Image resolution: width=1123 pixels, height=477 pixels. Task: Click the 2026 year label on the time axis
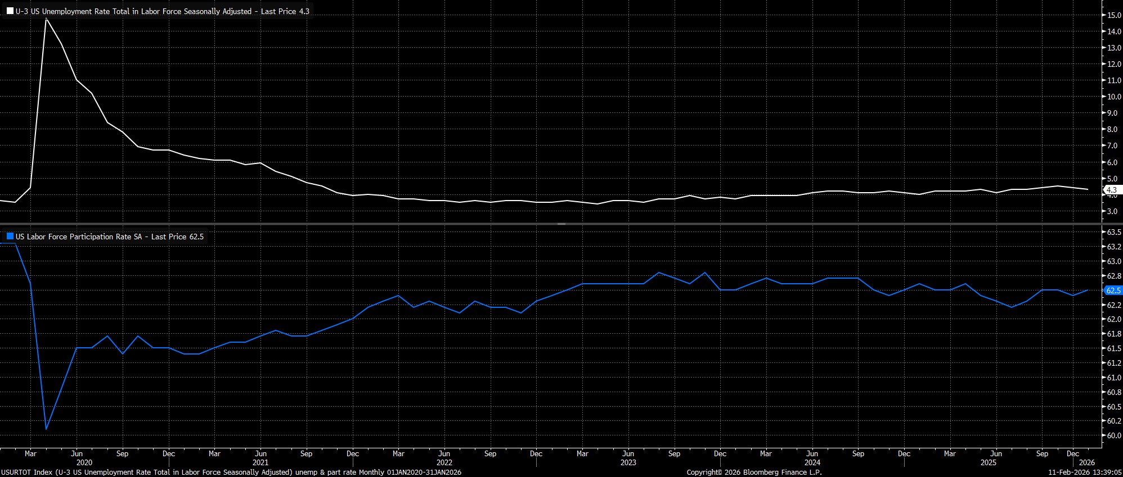1087,462
